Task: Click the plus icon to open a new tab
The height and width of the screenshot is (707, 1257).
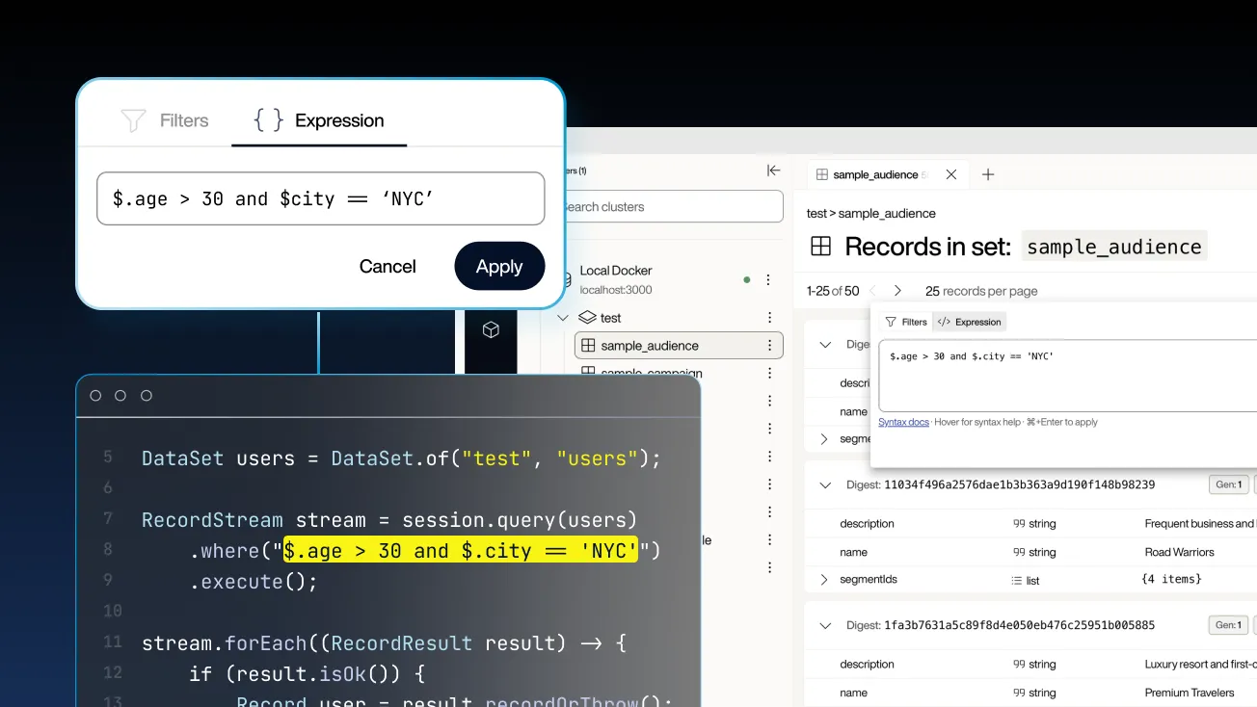Action: pos(987,174)
